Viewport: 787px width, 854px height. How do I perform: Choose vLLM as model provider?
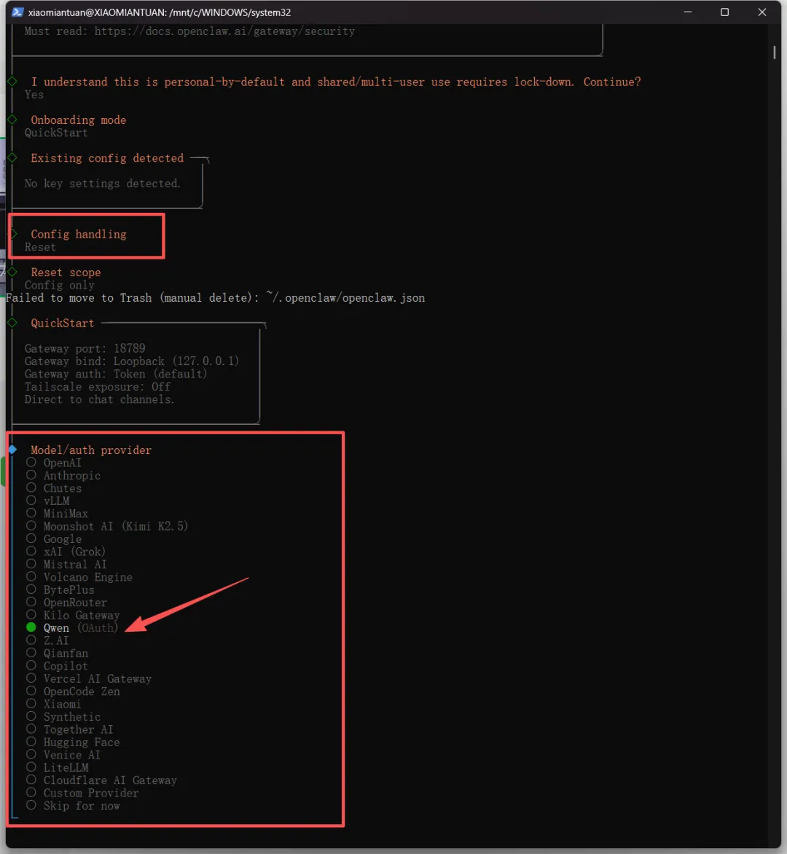coord(48,501)
